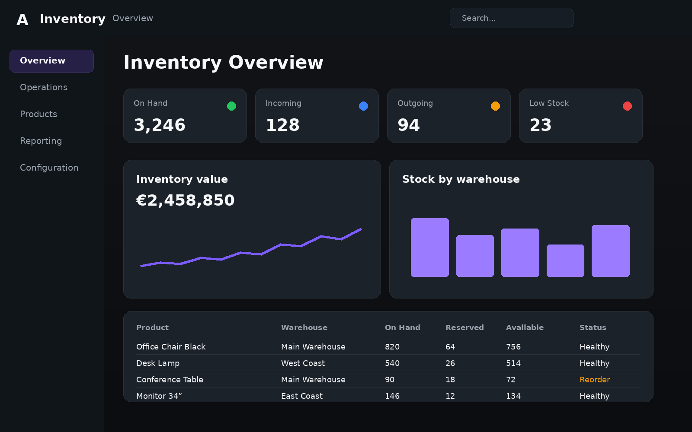
Task: Click the Available column header
Action: 525,327
